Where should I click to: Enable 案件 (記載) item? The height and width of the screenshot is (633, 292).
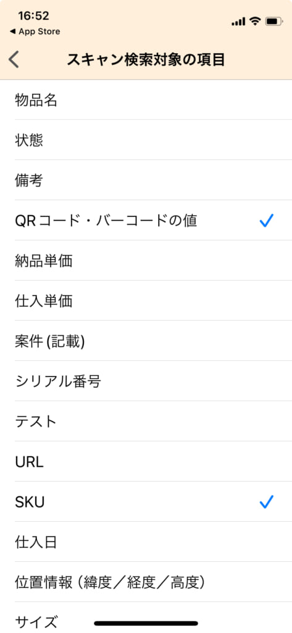(146, 341)
